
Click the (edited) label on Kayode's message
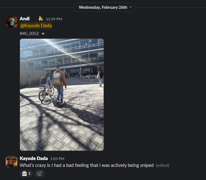163,165
